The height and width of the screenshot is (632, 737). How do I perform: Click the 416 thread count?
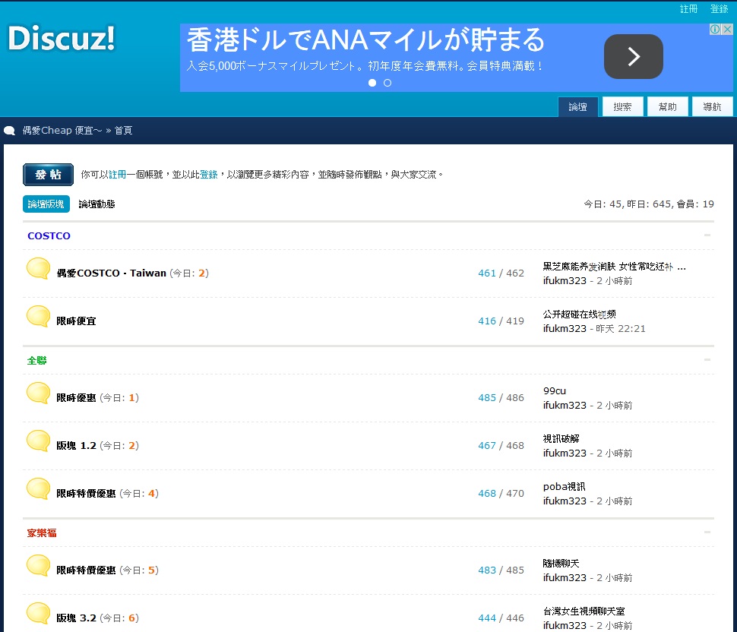(x=487, y=321)
